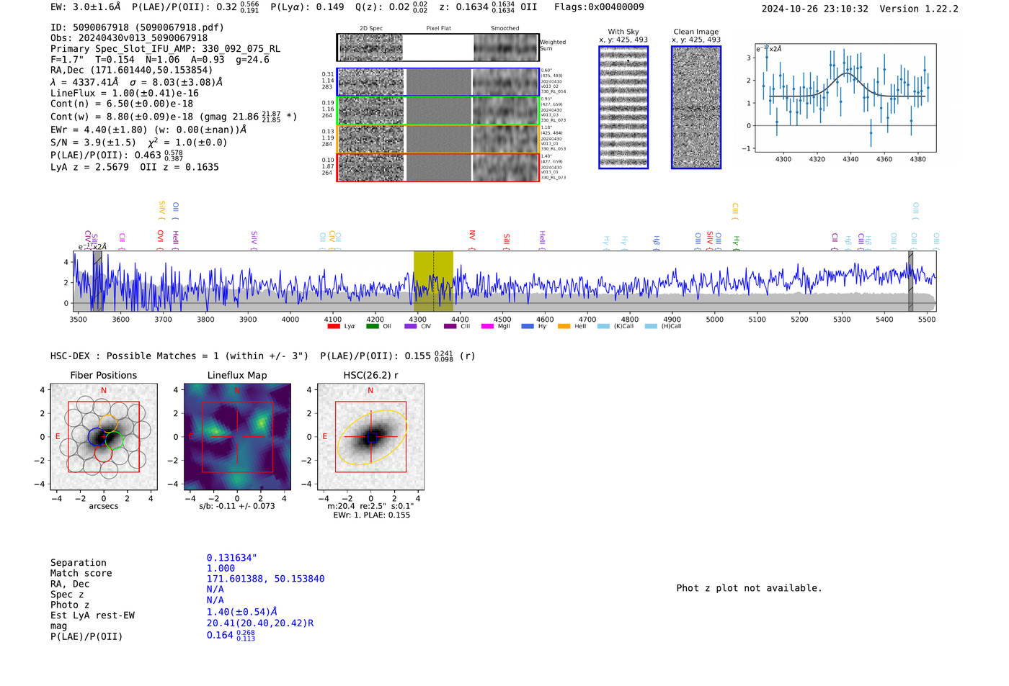Click the Weighted Sum 2D spectrum strip
1009x686 pixels.
tap(437, 48)
